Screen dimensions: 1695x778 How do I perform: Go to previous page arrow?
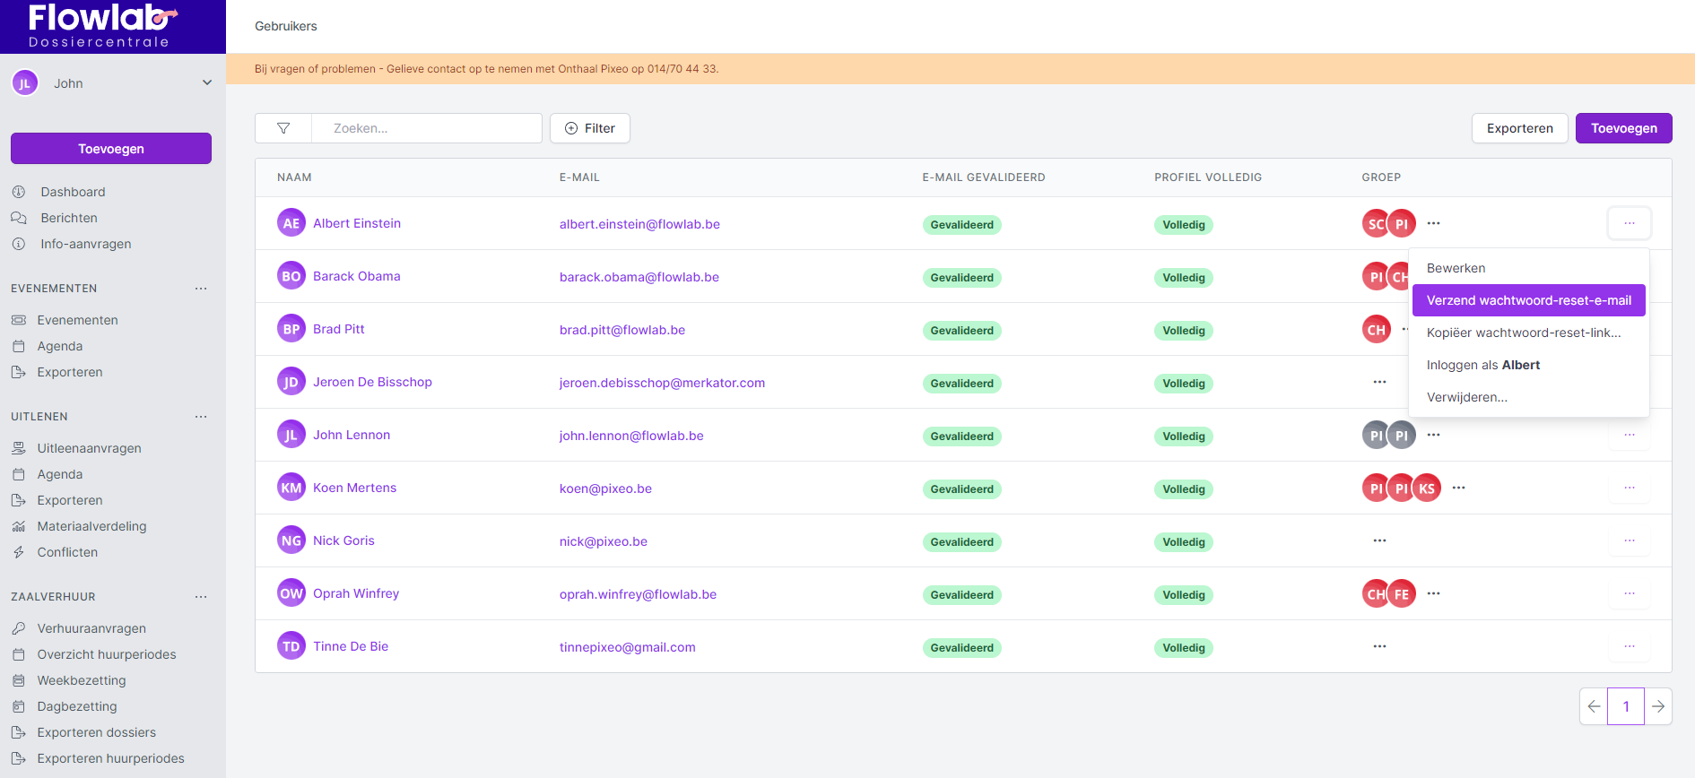1594,706
